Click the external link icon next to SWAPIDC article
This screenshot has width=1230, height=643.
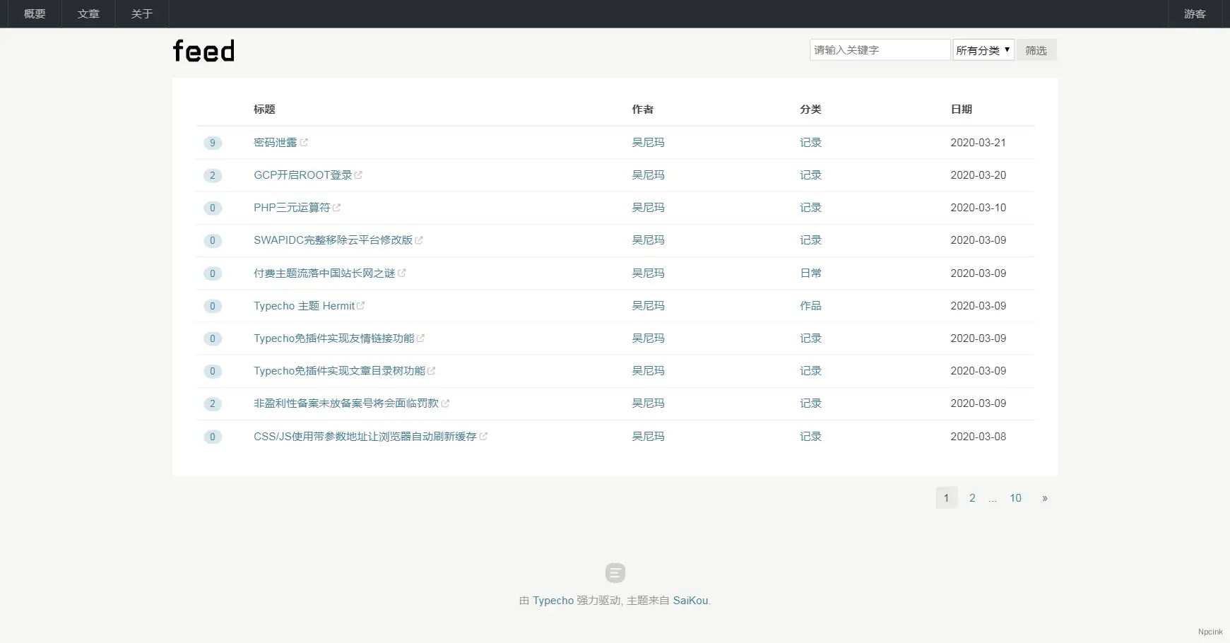[420, 240]
